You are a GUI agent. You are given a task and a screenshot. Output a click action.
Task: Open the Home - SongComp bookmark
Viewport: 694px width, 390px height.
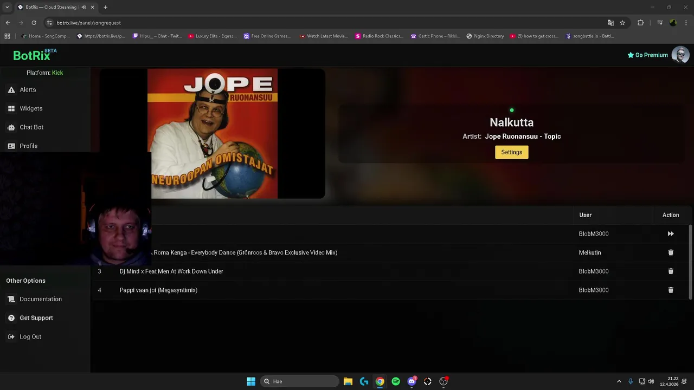pos(46,36)
